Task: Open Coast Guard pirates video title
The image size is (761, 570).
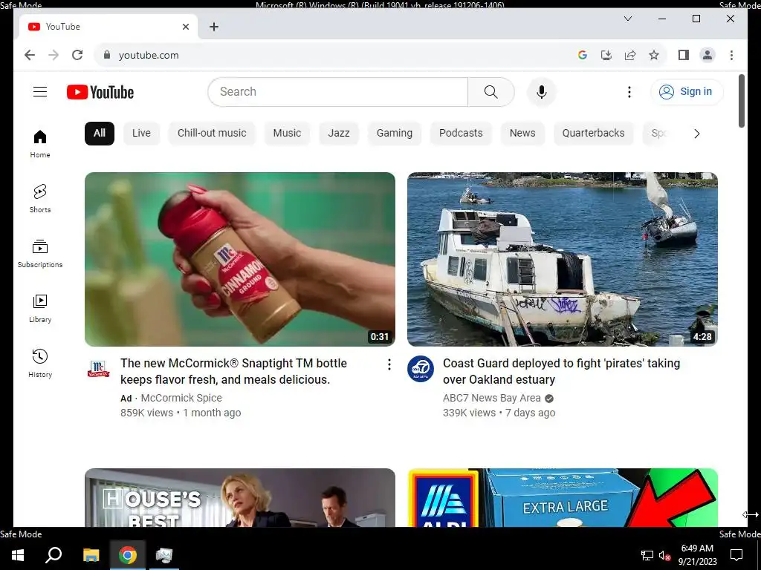Action: coord(561,371)
